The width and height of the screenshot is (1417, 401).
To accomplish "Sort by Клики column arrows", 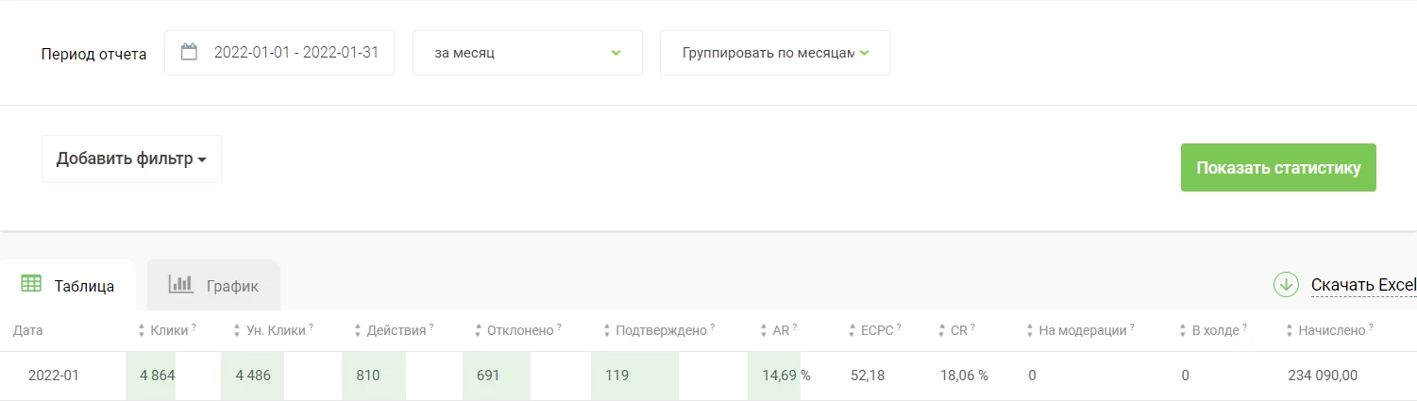I will point(142,331).
